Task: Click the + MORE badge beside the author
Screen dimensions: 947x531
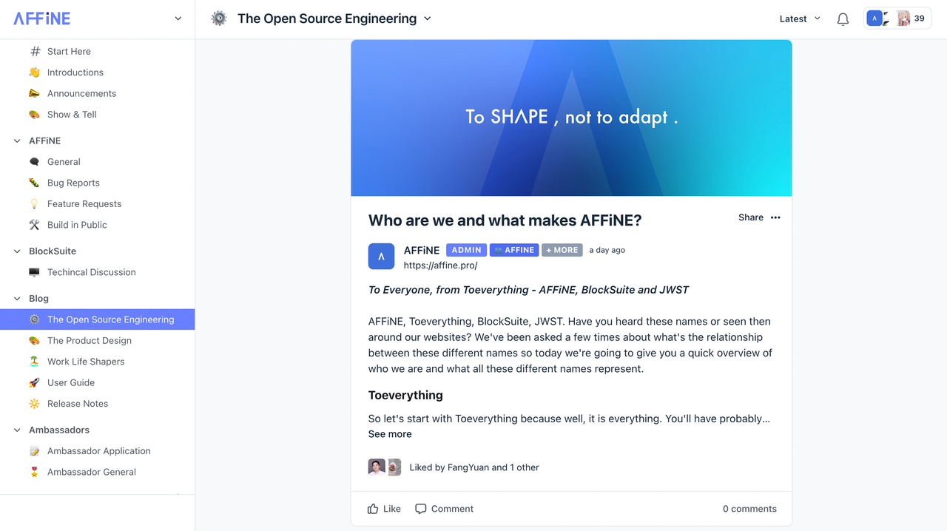Action: pos(562,250)
